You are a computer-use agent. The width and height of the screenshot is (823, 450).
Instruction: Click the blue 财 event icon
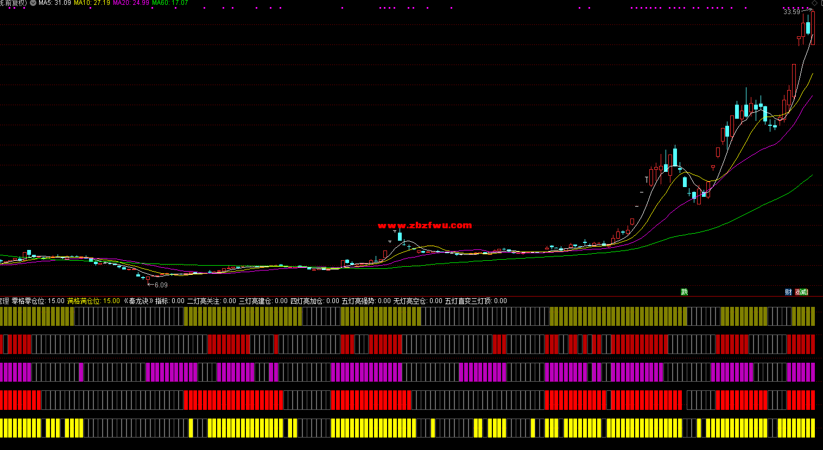pyautogui.click(x=788, y=292)
